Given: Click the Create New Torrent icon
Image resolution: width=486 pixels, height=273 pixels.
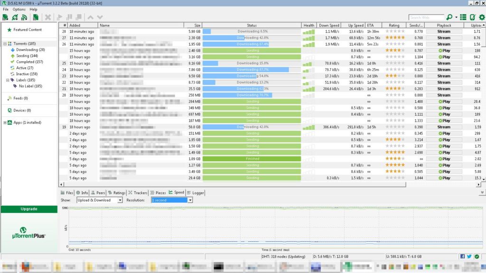Looking at the screenshot, I should 36,17.
